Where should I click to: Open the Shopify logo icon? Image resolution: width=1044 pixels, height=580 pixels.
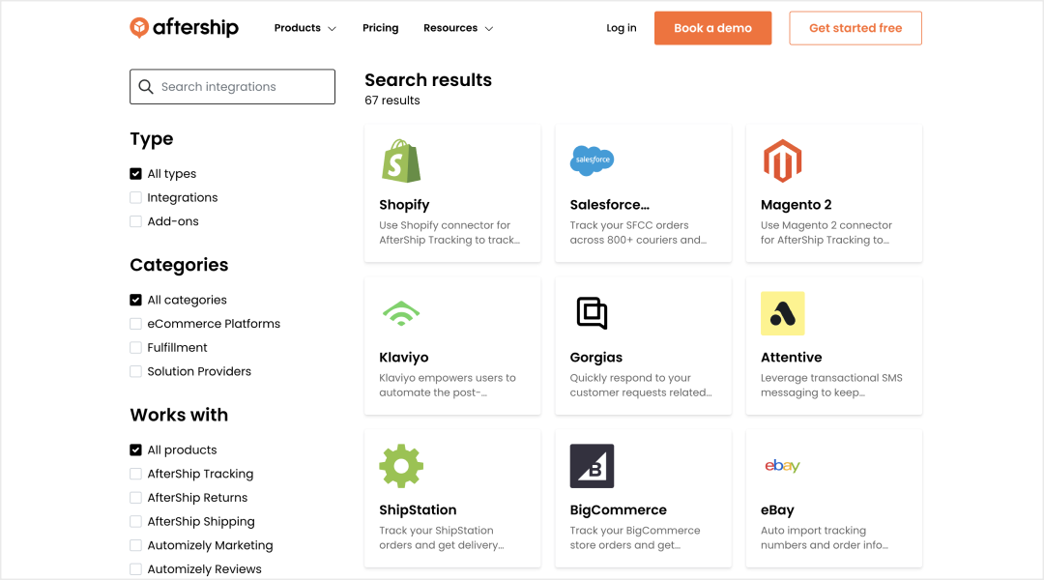401,160
